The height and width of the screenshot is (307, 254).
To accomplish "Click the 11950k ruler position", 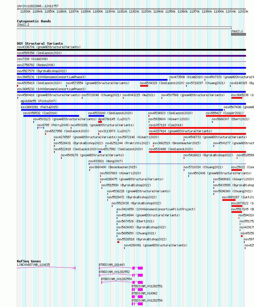I will [x=170, y=11].
